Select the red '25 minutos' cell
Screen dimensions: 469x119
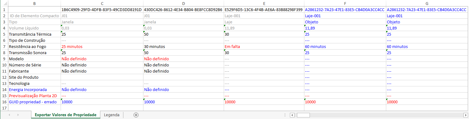tap(102, 46)
